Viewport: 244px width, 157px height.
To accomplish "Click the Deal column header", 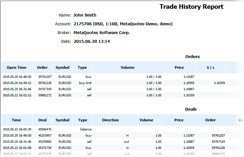I will point(43,120).
